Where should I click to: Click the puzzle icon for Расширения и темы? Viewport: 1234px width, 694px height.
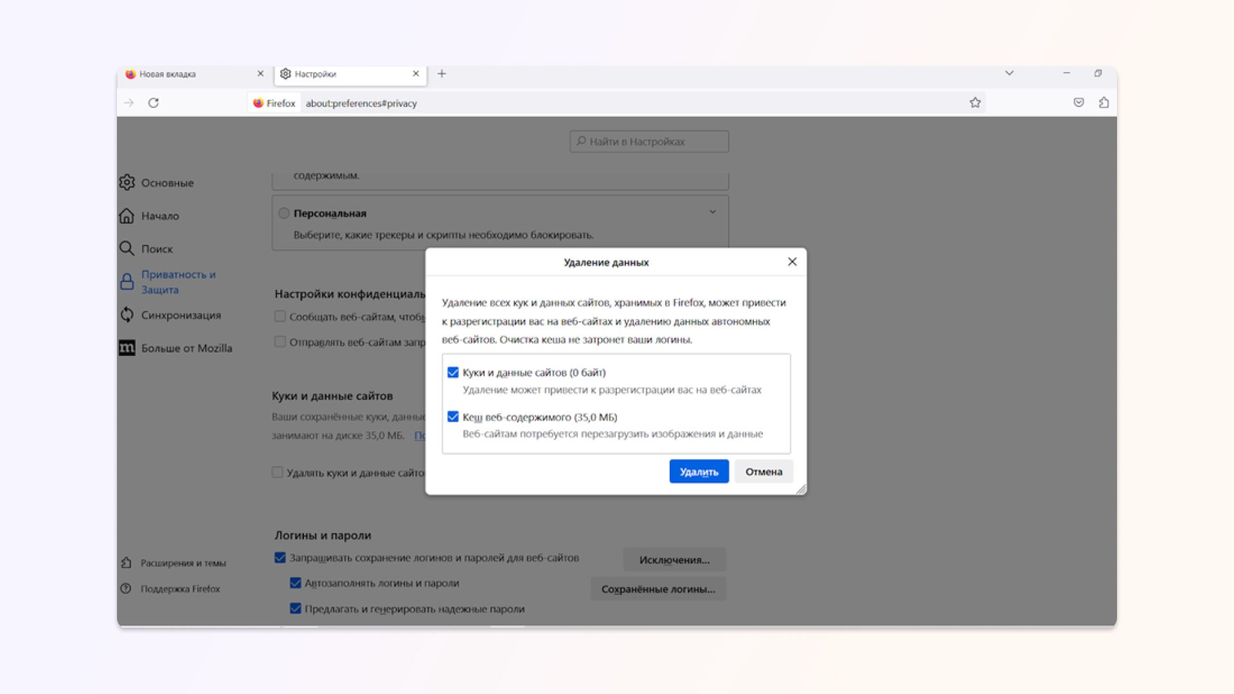[126, 563]
